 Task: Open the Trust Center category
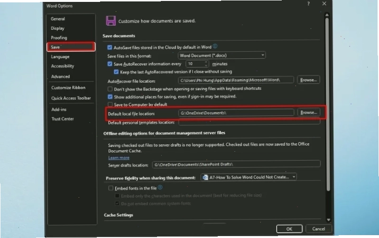point(63,119)
